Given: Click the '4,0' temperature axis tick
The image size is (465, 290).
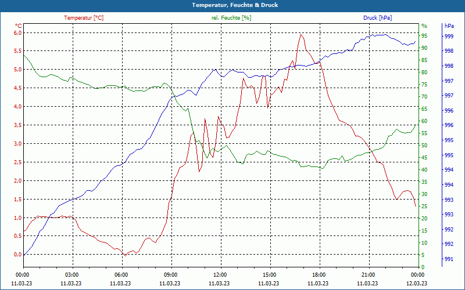Looking at the screenshot, I should [18, 107].
